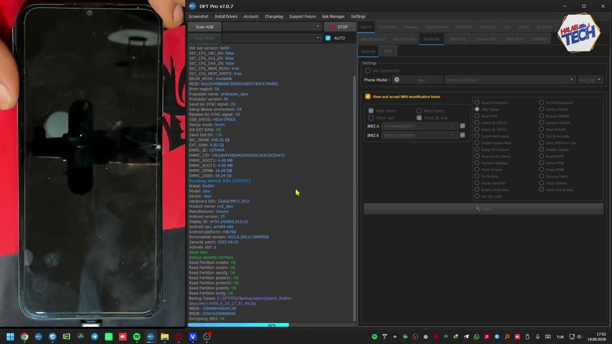Open the Windows Start menu

point(10,337)
